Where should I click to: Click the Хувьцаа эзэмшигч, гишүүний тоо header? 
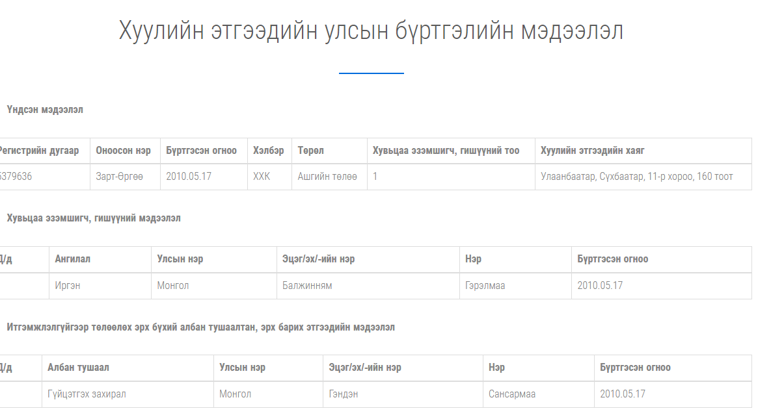(x=446, y=151)
